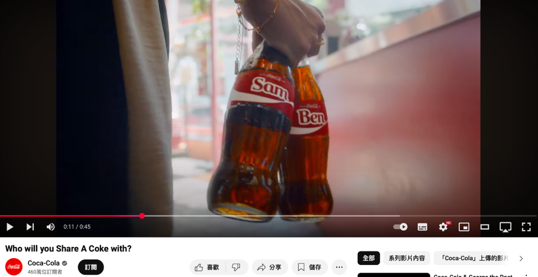Open the Coca-Cola channel name link
Image resolution: width=538 pixels, height=277 pixels.
click(44, 263)
